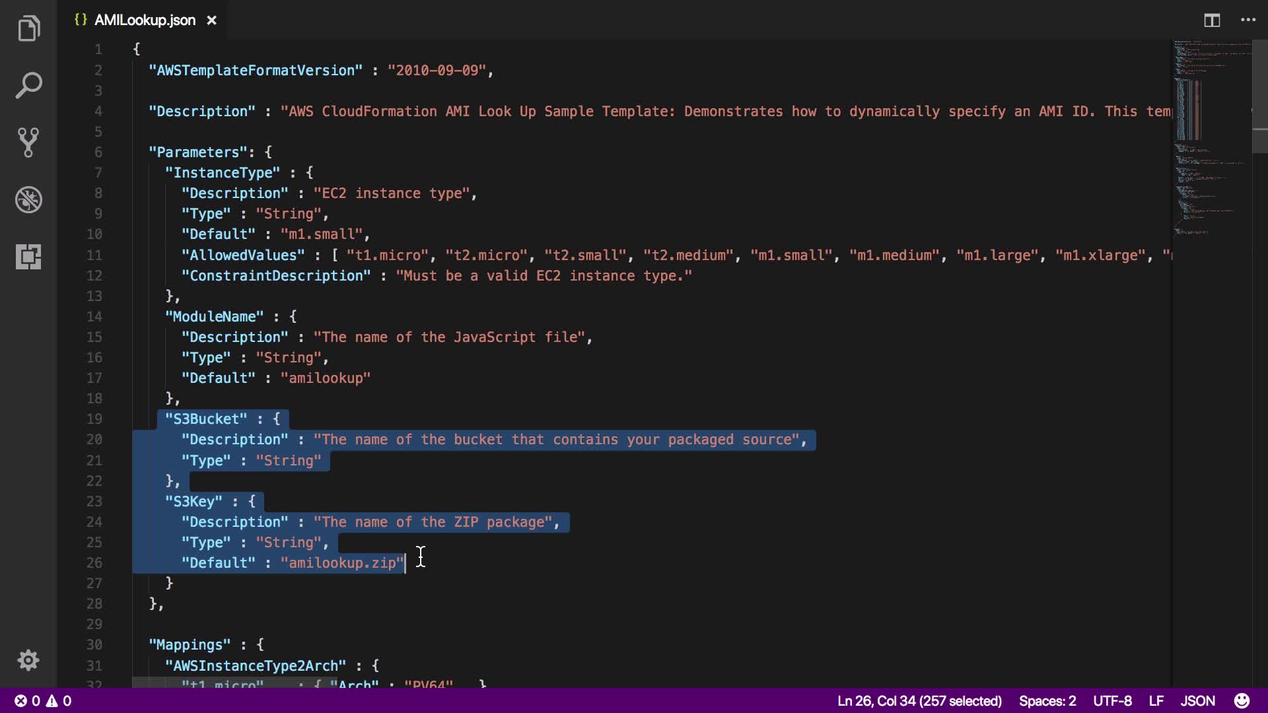Click line number 19 in gutter
This screenshot has height=713, width=1268.
point(94,419)
